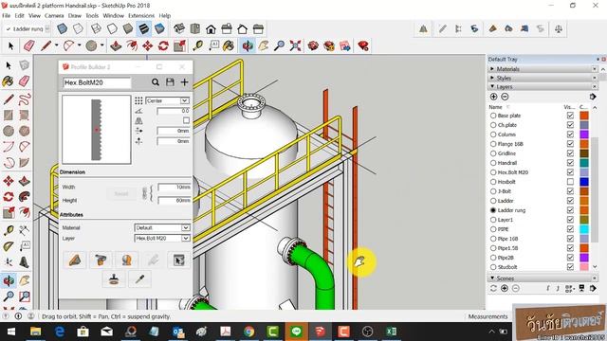Click the Build profile member tool

[75, 260]
